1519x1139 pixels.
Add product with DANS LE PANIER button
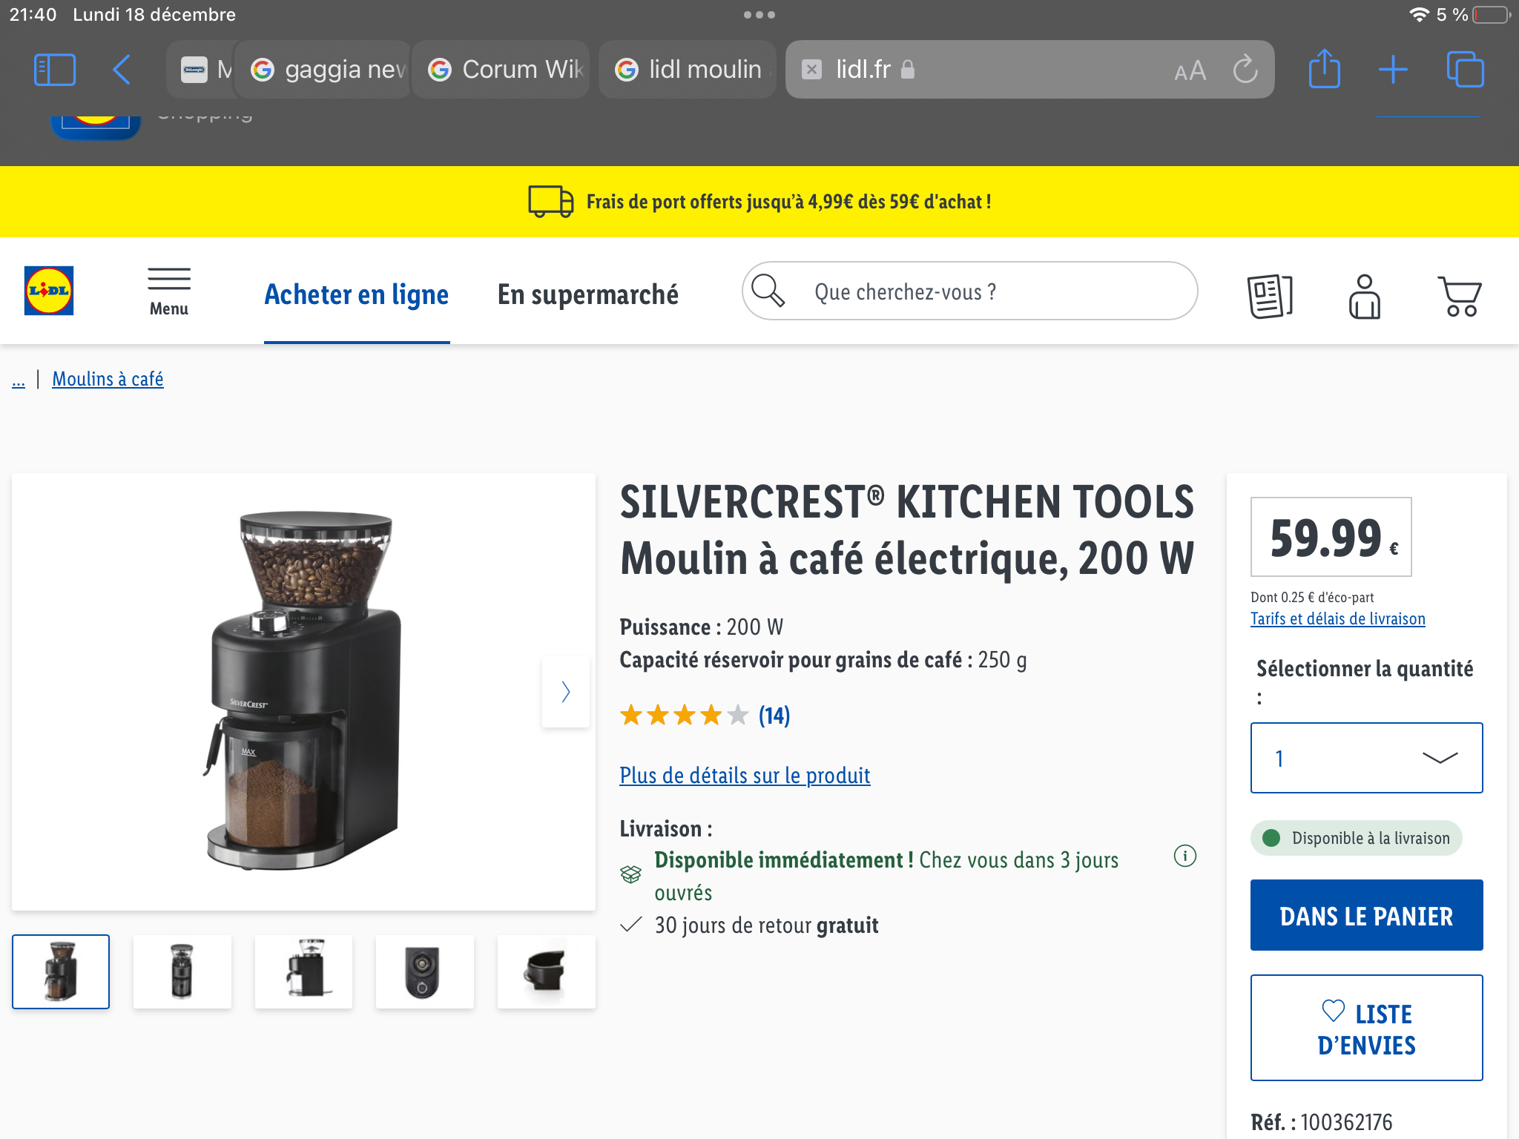pyautogui.click(x=1366, y=916)
